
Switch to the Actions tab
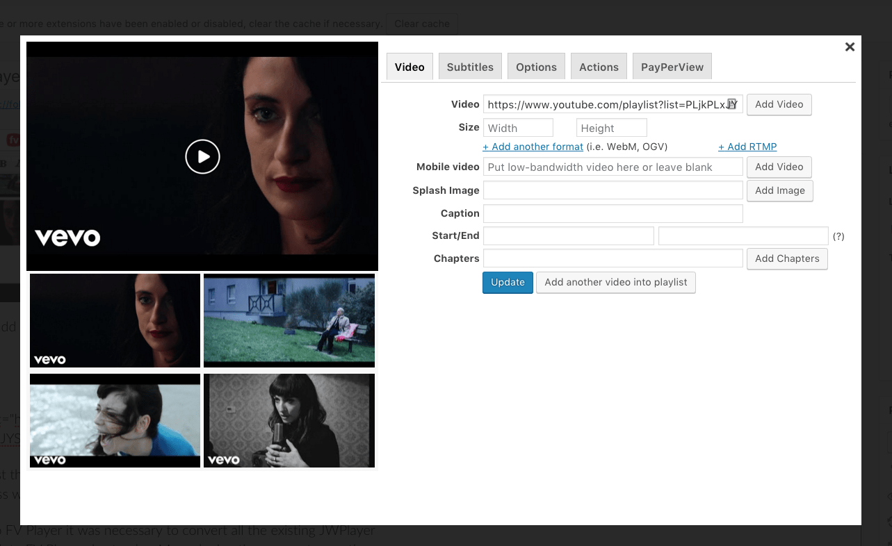(599, 67)
